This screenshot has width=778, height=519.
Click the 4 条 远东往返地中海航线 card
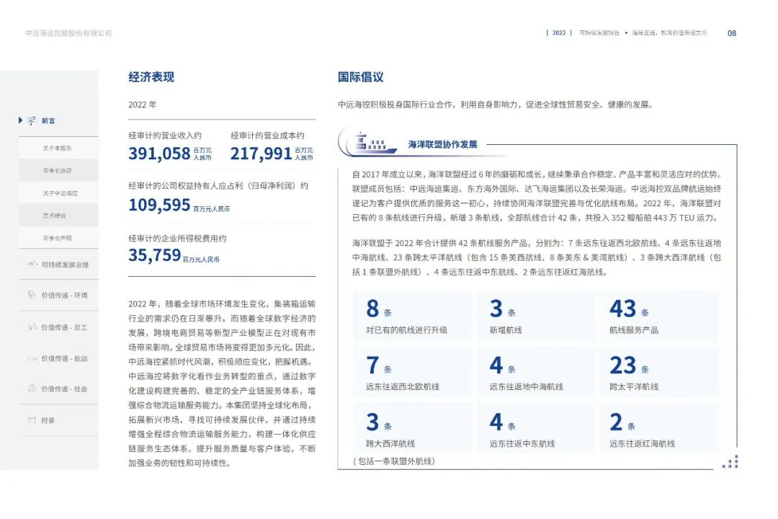coord(535,373)
